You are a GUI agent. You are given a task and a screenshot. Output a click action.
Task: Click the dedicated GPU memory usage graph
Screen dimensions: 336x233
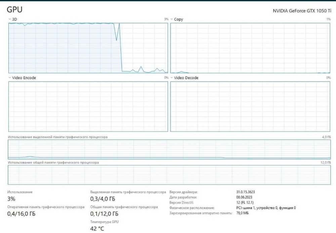[x=169, y=149]
